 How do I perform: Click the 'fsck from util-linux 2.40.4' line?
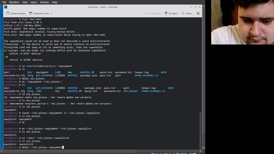point(23,22)
